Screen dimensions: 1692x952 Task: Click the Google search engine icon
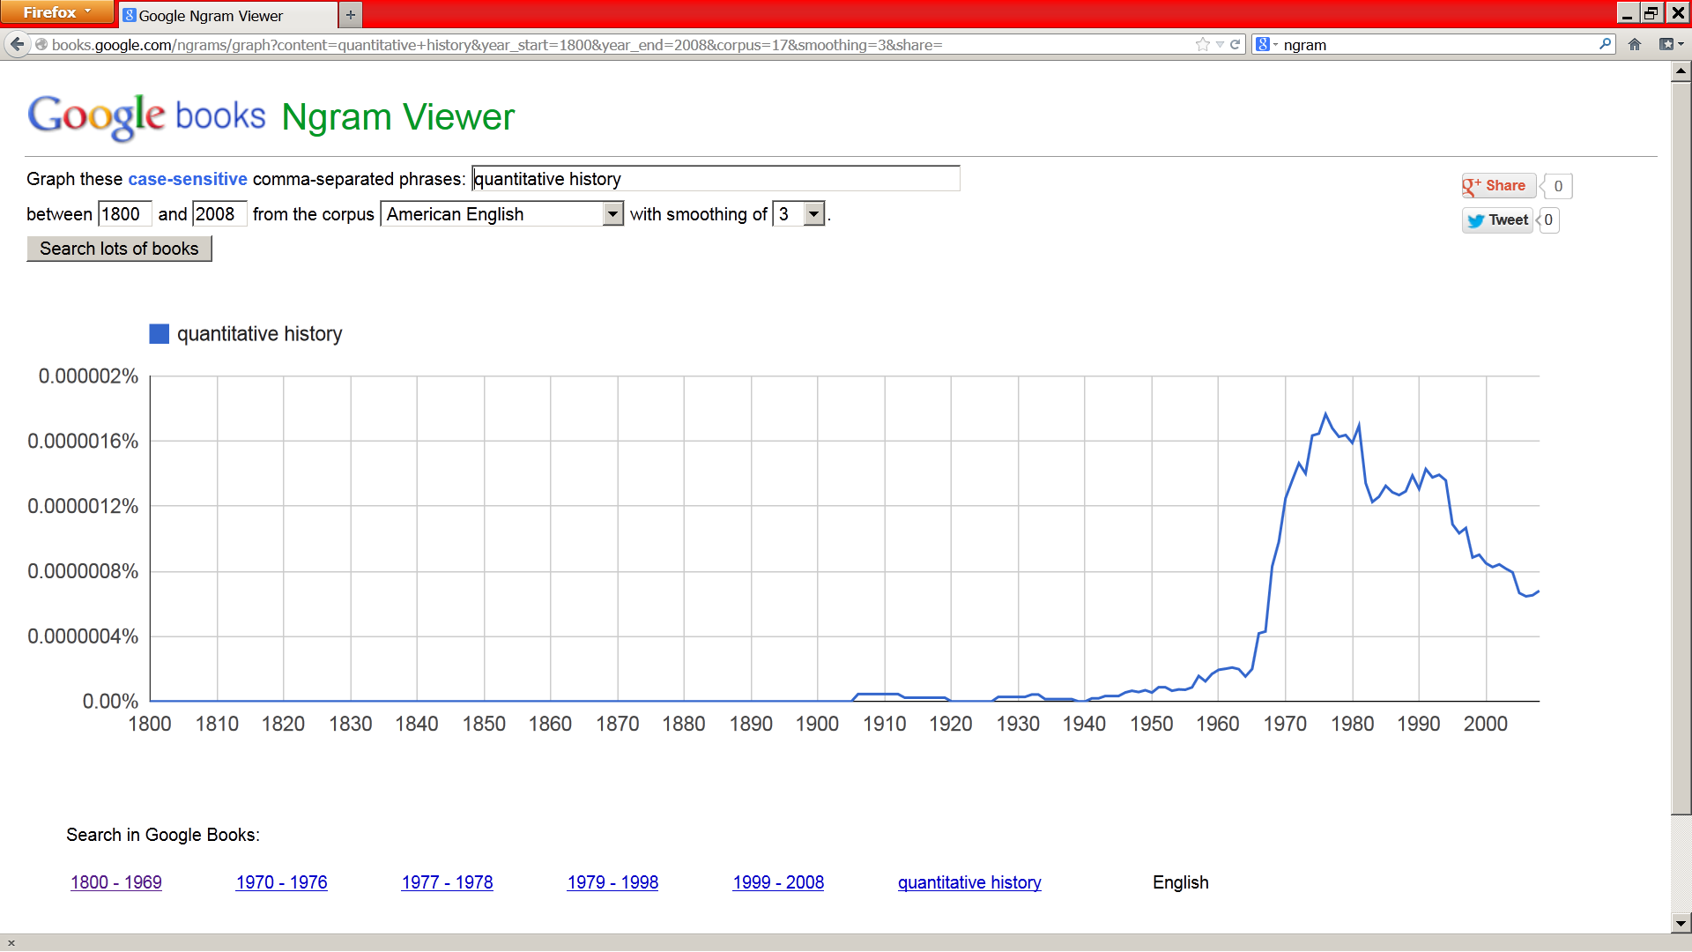tap(1263, 44)
